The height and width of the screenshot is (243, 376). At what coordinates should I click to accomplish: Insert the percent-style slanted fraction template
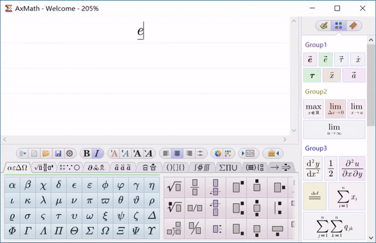tap(195, 229)
